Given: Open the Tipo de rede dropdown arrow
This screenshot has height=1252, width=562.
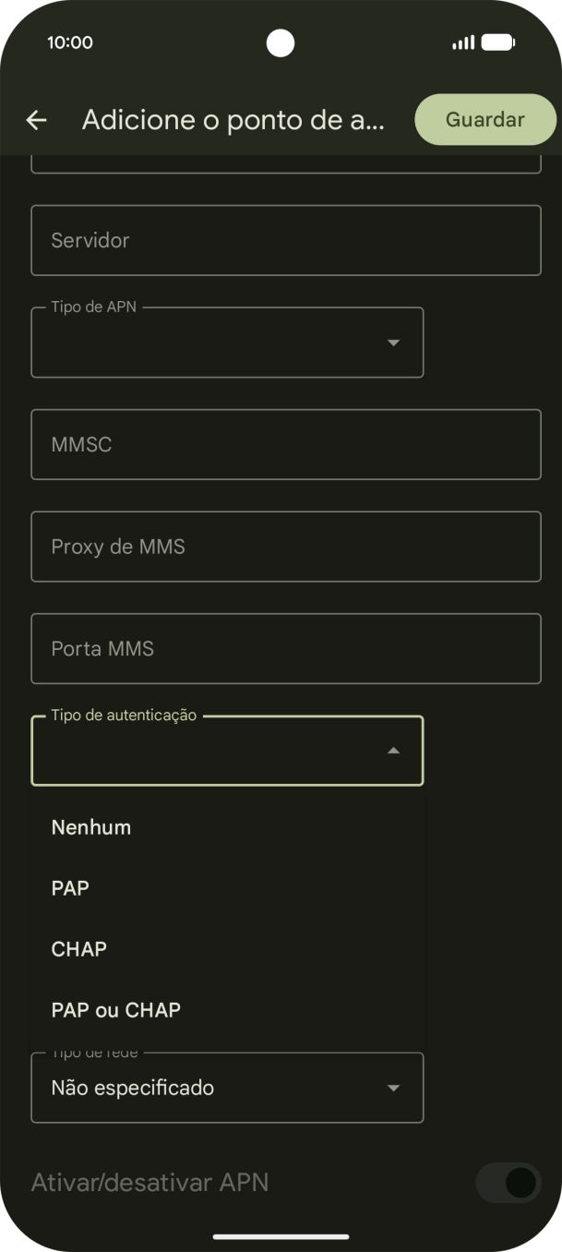Looking at the screenshot, I should pyautogui.click(x=392, y=1088).
